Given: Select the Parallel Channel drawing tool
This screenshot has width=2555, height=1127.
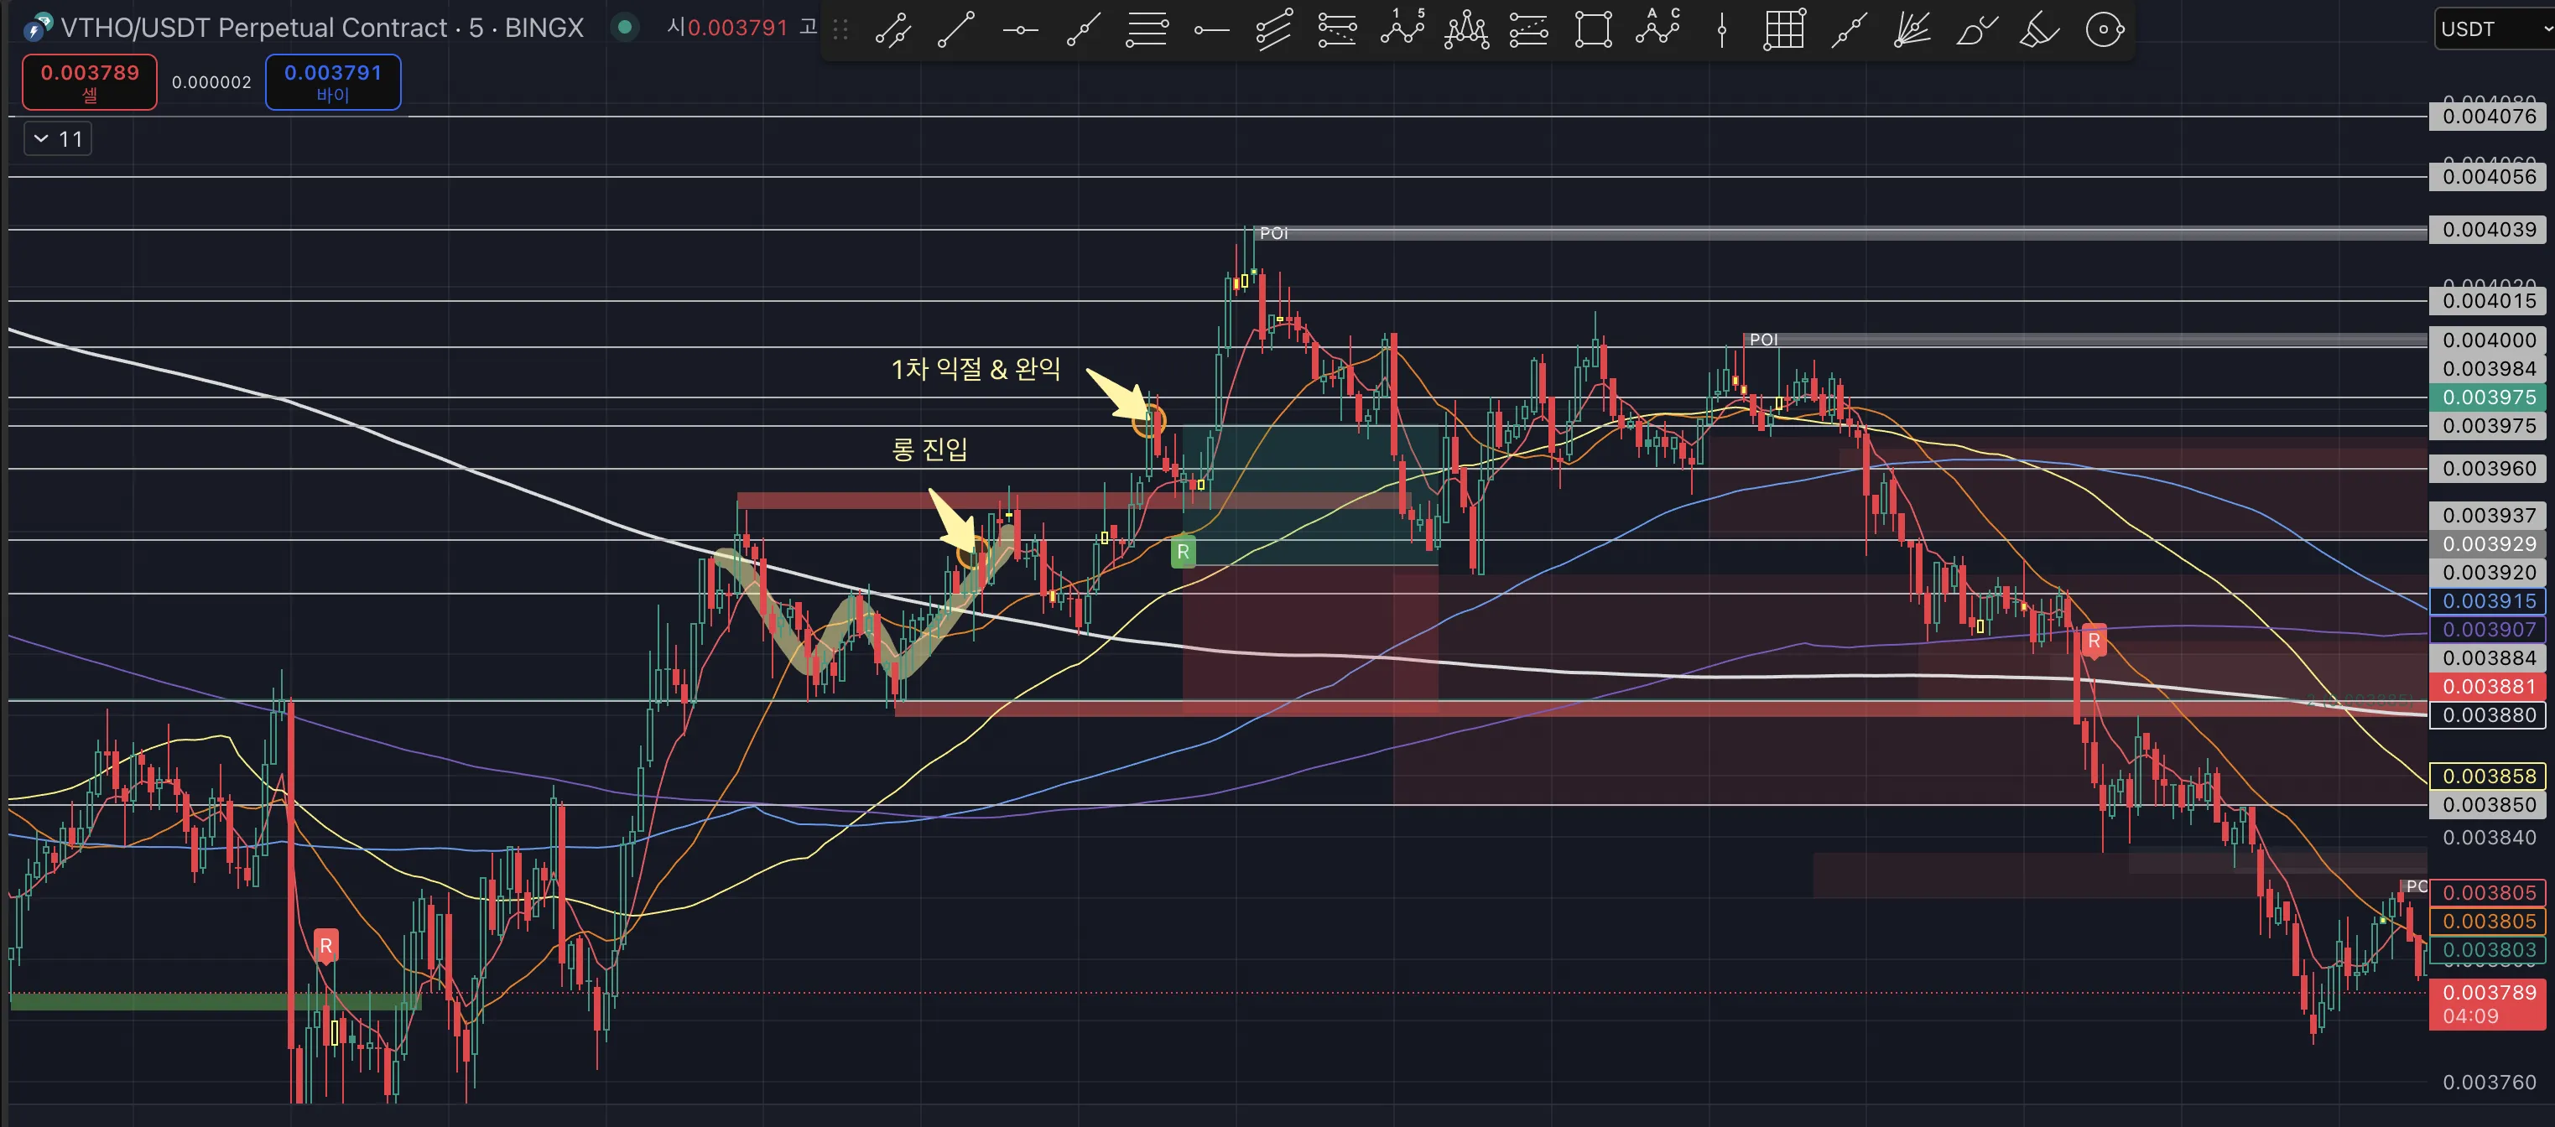Looking at the screenshot, I should click(x=892, y=29).
